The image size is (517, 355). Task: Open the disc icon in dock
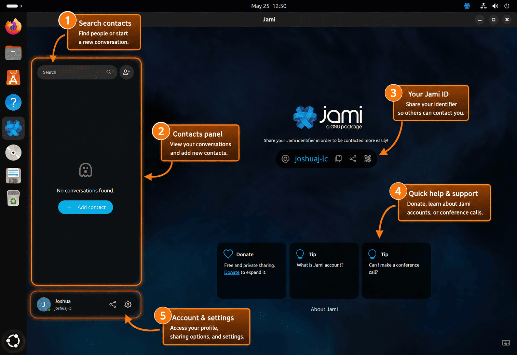[13, 153]
